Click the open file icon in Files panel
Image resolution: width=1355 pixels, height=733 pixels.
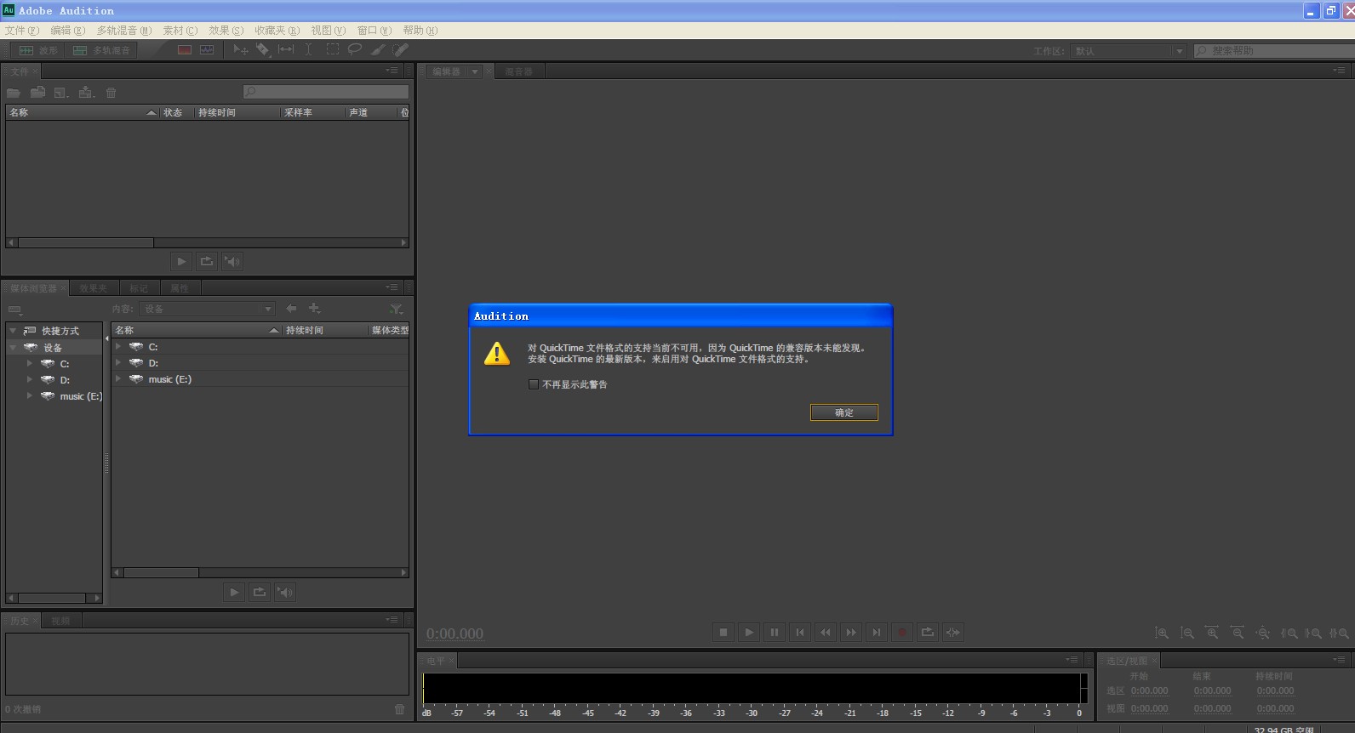(x=14, y=93)
